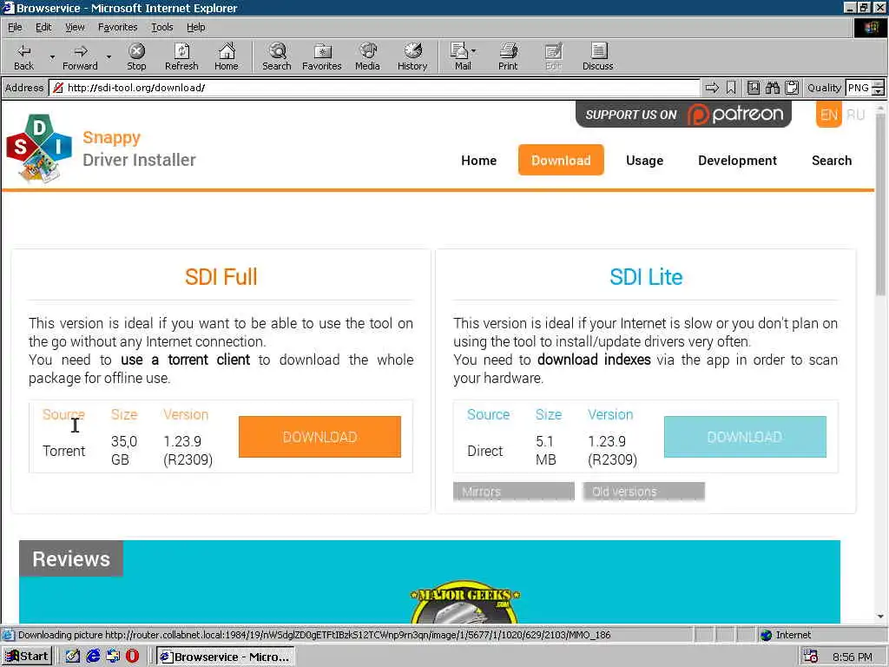The image size is (889, 667).
Task: Click the Internet zone status bar entry
Action: [786, 635]
